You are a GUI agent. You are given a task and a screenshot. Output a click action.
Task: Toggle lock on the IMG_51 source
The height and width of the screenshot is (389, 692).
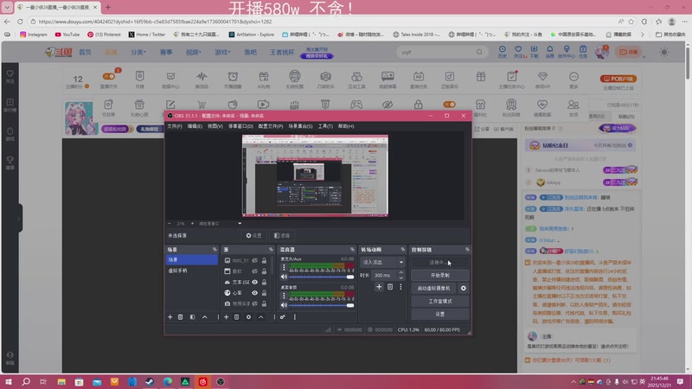[x=264, y=261]
